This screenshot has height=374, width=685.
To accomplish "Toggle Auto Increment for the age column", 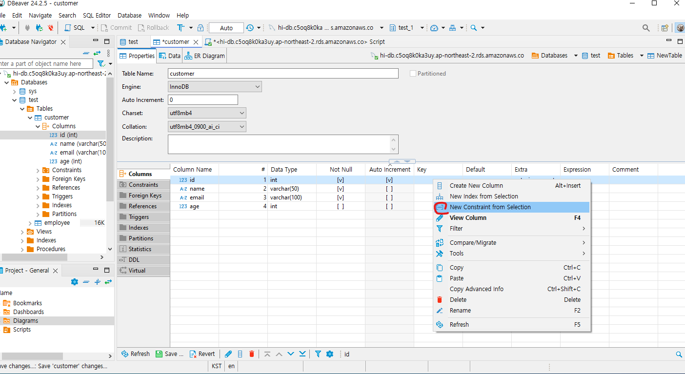I will [x=389, y=206].
